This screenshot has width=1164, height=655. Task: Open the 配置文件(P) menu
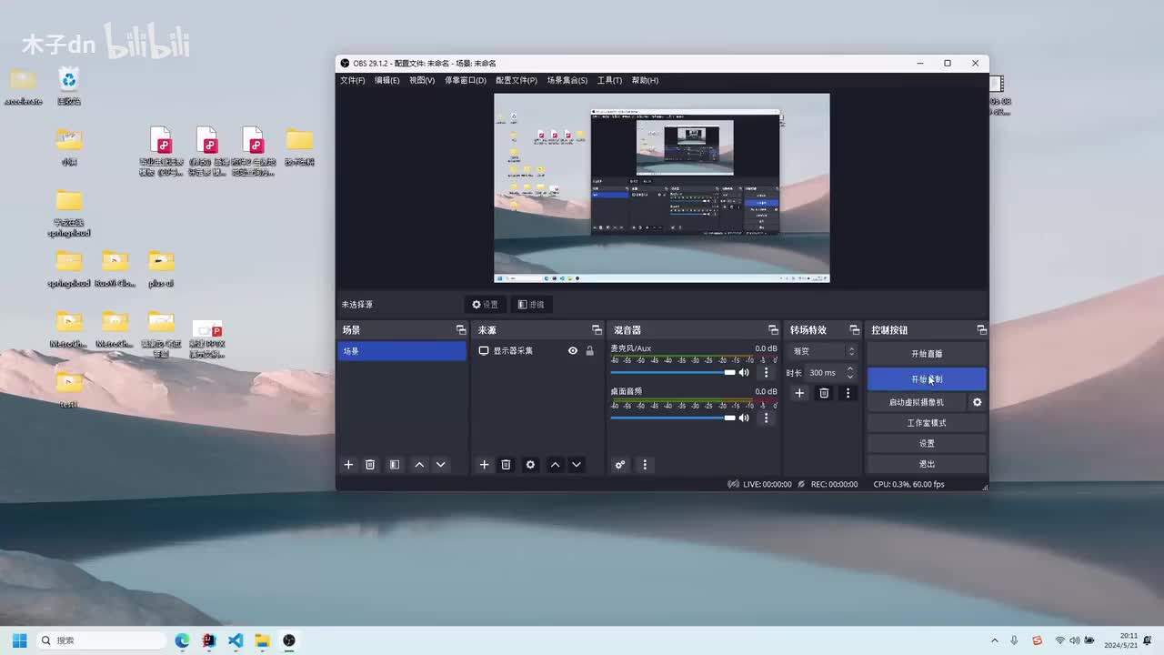(x=517, y=80)
